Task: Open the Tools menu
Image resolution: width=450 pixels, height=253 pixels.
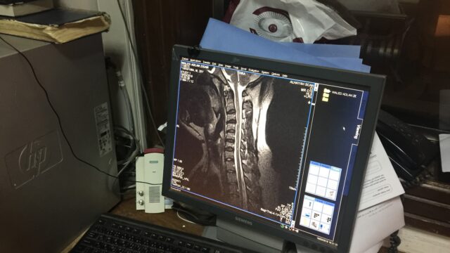Action: [x=236, y=67]
